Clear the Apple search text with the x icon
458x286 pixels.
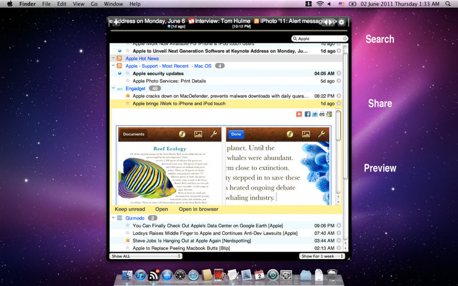pyautogui.click(x=345, y=38)
